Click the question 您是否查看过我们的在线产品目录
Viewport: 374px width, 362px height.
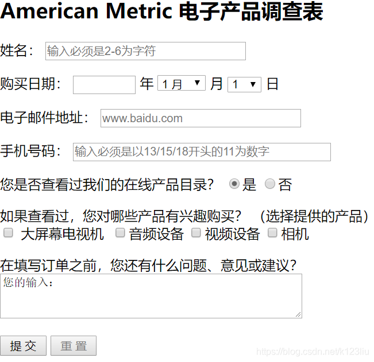[x=107, y=185]
